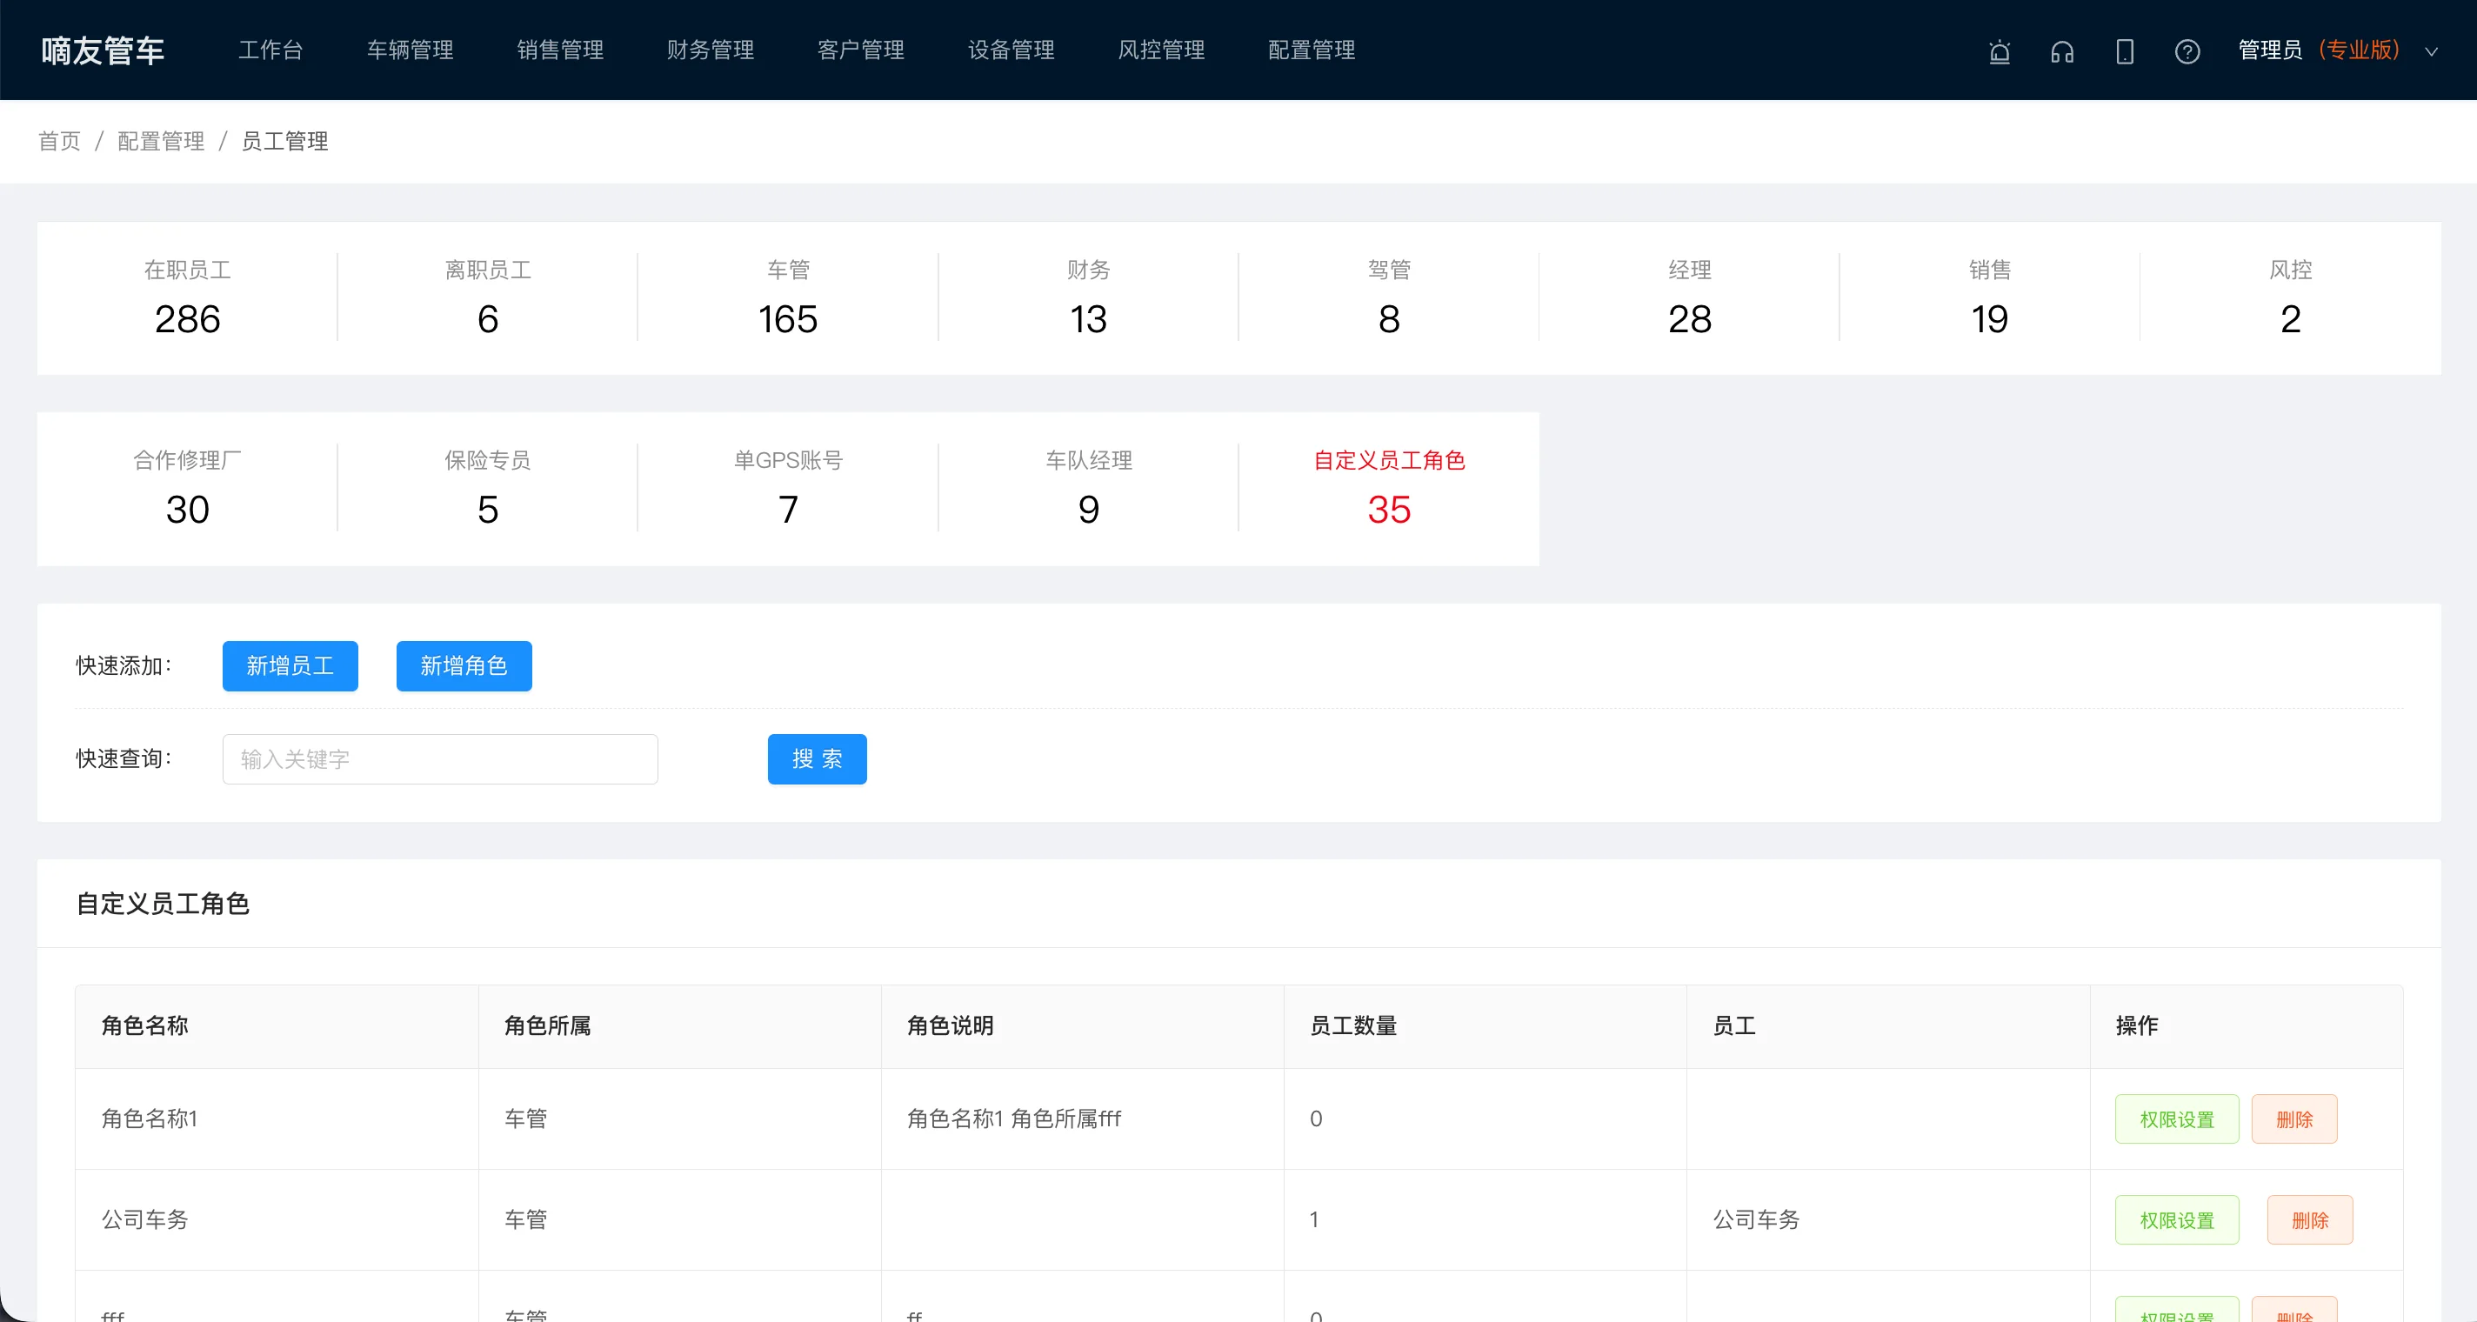Open the 销售管理 menu
This screenshot has height=1322, width=2477.
[x=559, y=50]
